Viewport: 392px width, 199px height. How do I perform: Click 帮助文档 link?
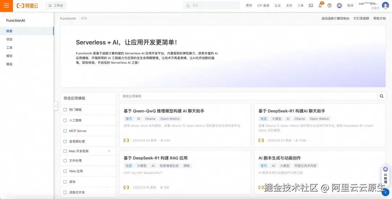tap(380, 18)
